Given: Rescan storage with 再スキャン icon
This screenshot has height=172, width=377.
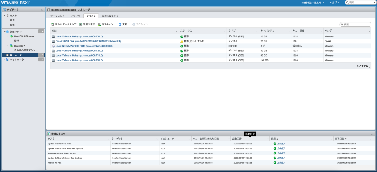Looking at the screenshot, I should 99,24.
